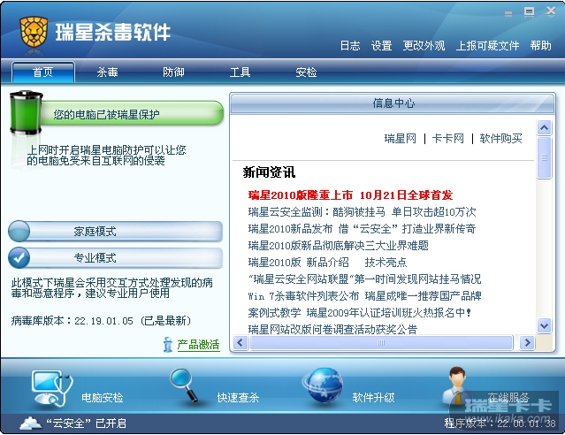Click the Rising lion shield logo
The image size is (565, 435).
(34, 31)
